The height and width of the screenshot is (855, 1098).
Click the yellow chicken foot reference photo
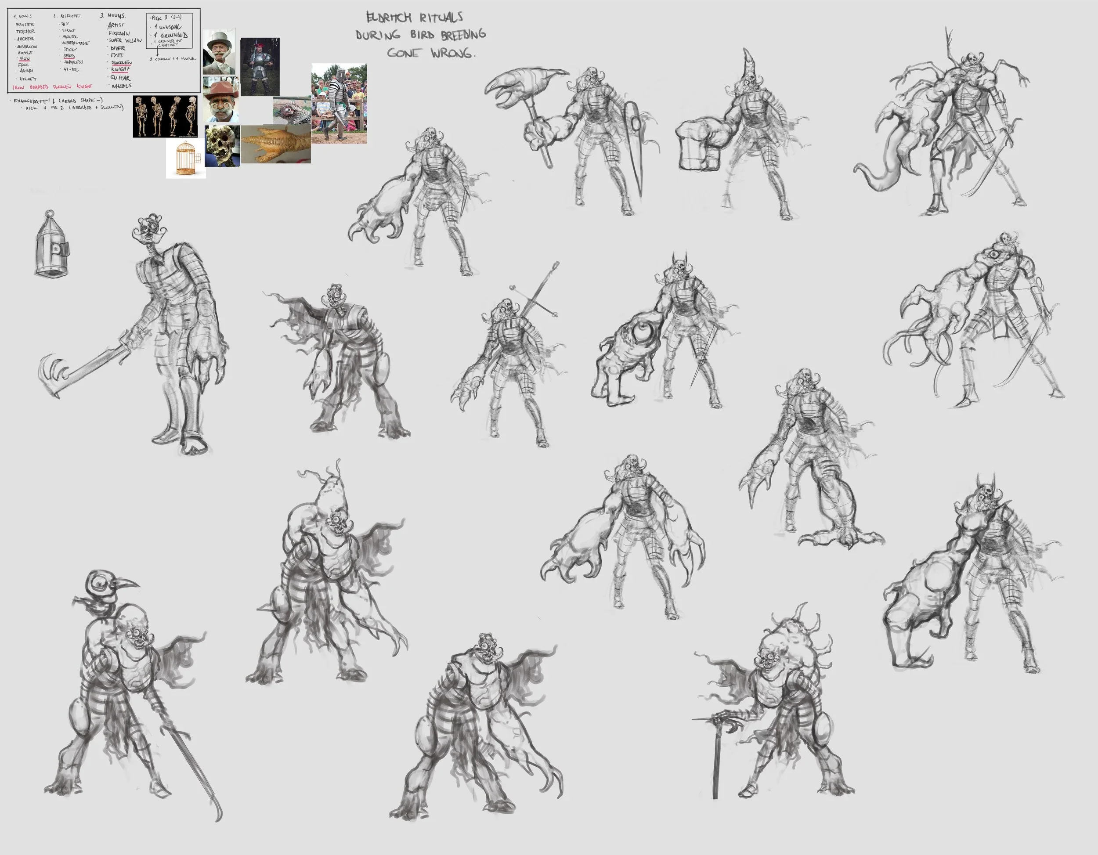click(275, 144)
